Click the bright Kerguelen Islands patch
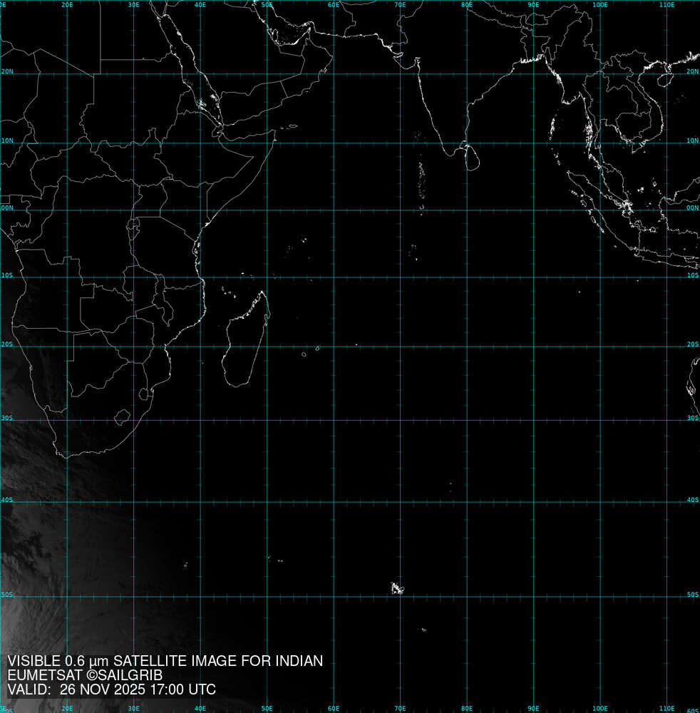The height and width of the screenshot is (713, 700). tap(397, 588)
